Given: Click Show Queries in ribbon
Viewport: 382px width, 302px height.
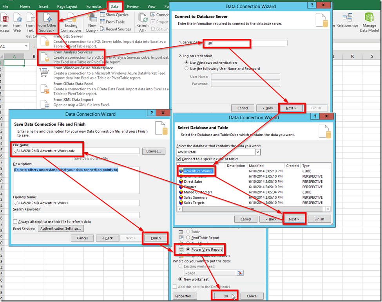Looking at the screenshot, I should [x=114, y=15].
